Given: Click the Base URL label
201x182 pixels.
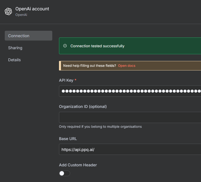Looking at the screenshot, I should point(68,139).
